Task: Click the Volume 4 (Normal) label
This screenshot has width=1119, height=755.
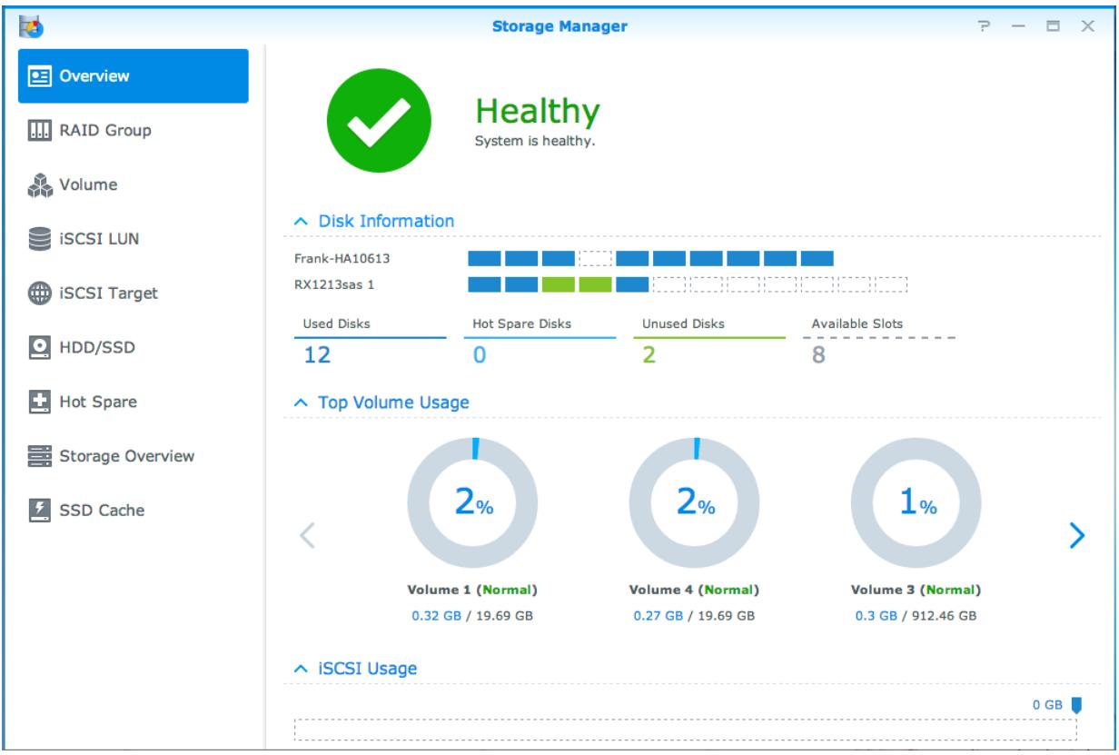Action: click(696, 591)
